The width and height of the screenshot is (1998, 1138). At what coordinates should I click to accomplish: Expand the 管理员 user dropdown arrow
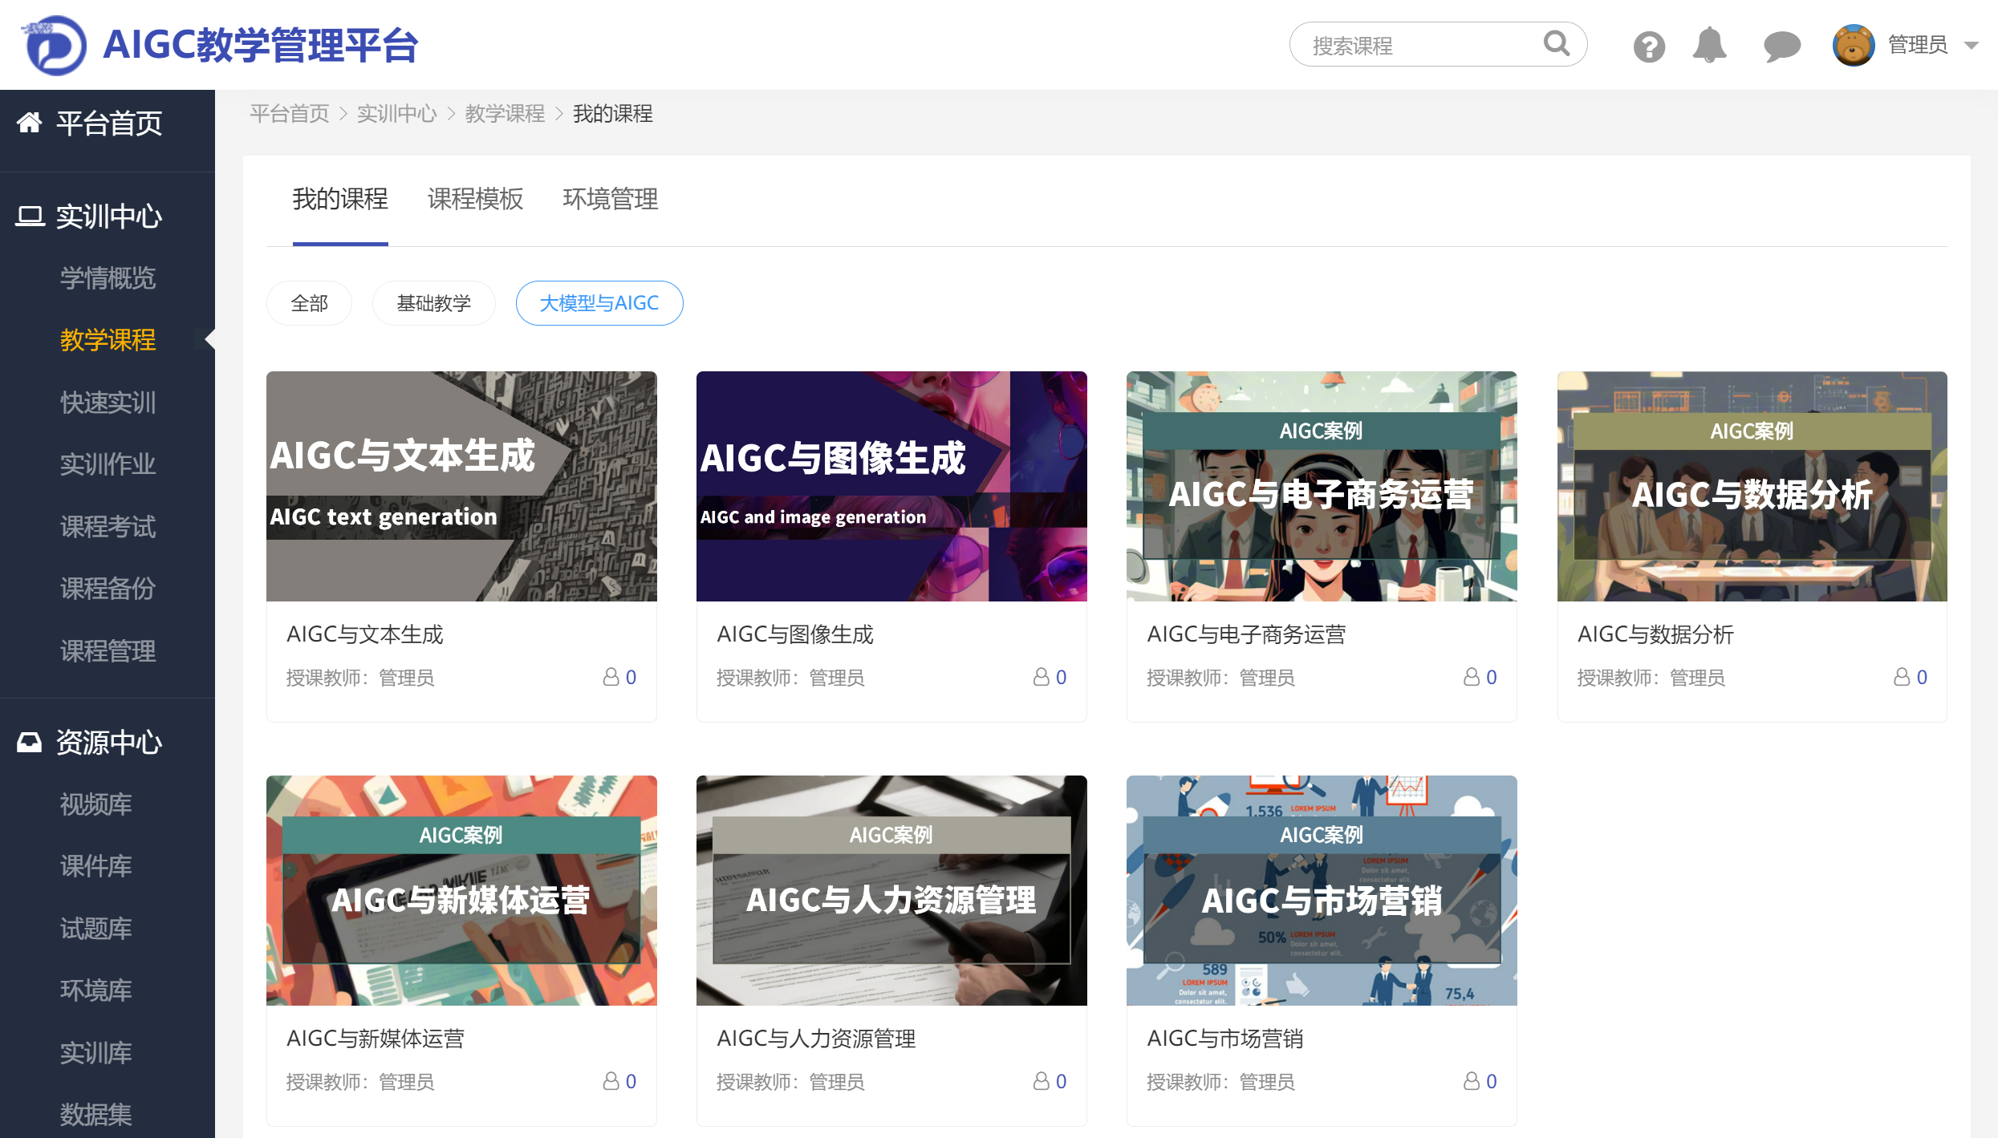point(1971,46)
